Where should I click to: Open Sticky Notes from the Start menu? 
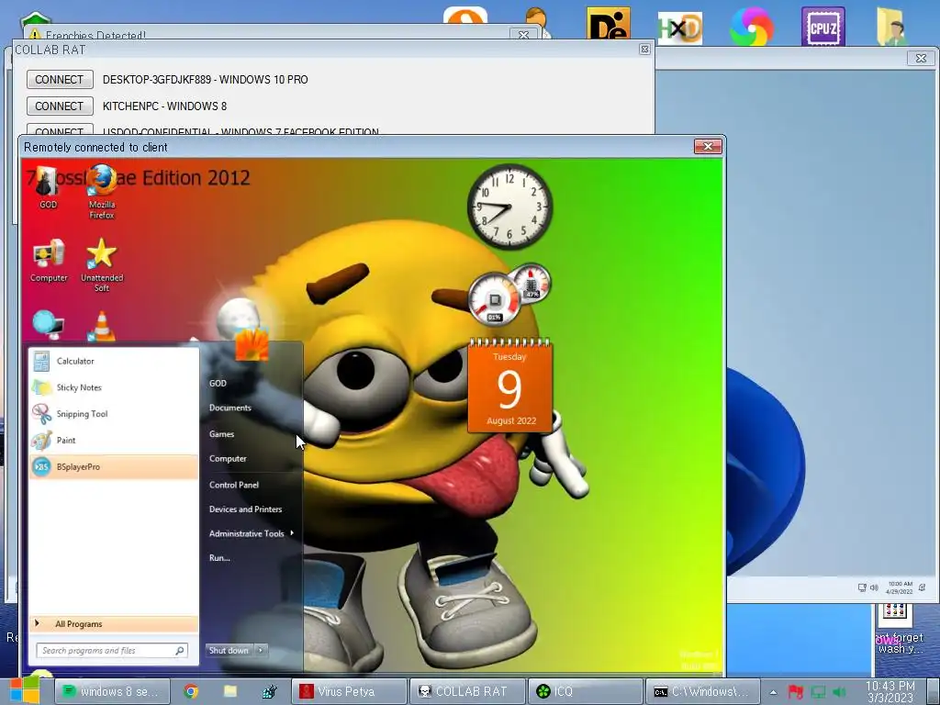[114, 387]
